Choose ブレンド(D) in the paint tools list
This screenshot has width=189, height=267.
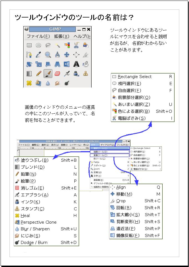[x=46, y=167]
